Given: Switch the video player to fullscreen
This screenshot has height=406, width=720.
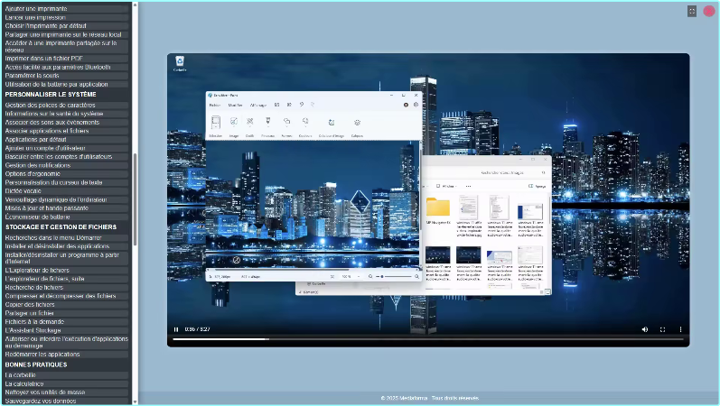Looking at the screenshot, I should click(x=662, y=329).
